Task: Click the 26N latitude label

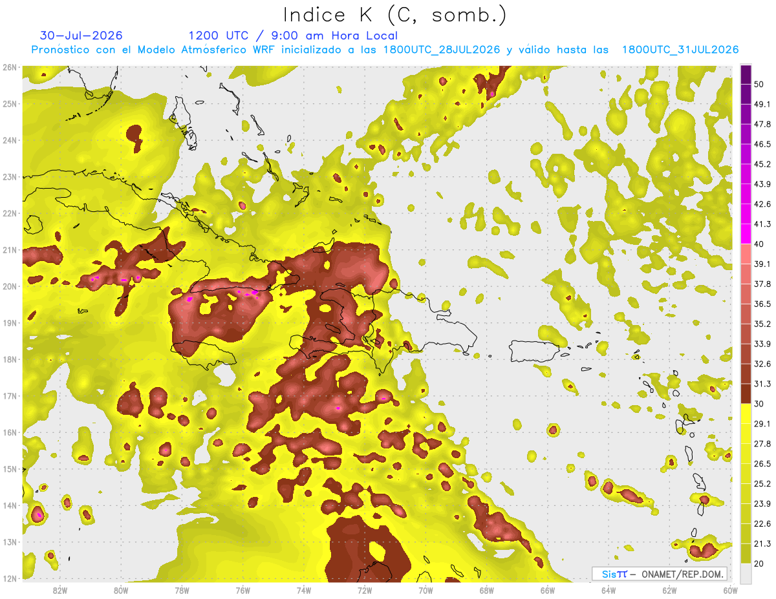Action: coord(10,67)
